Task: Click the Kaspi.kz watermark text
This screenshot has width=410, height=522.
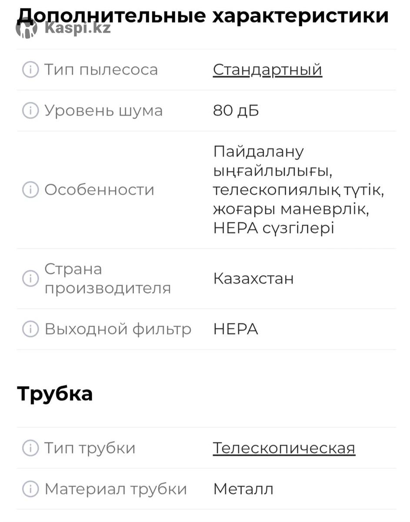Action: [x=77, y=29]
